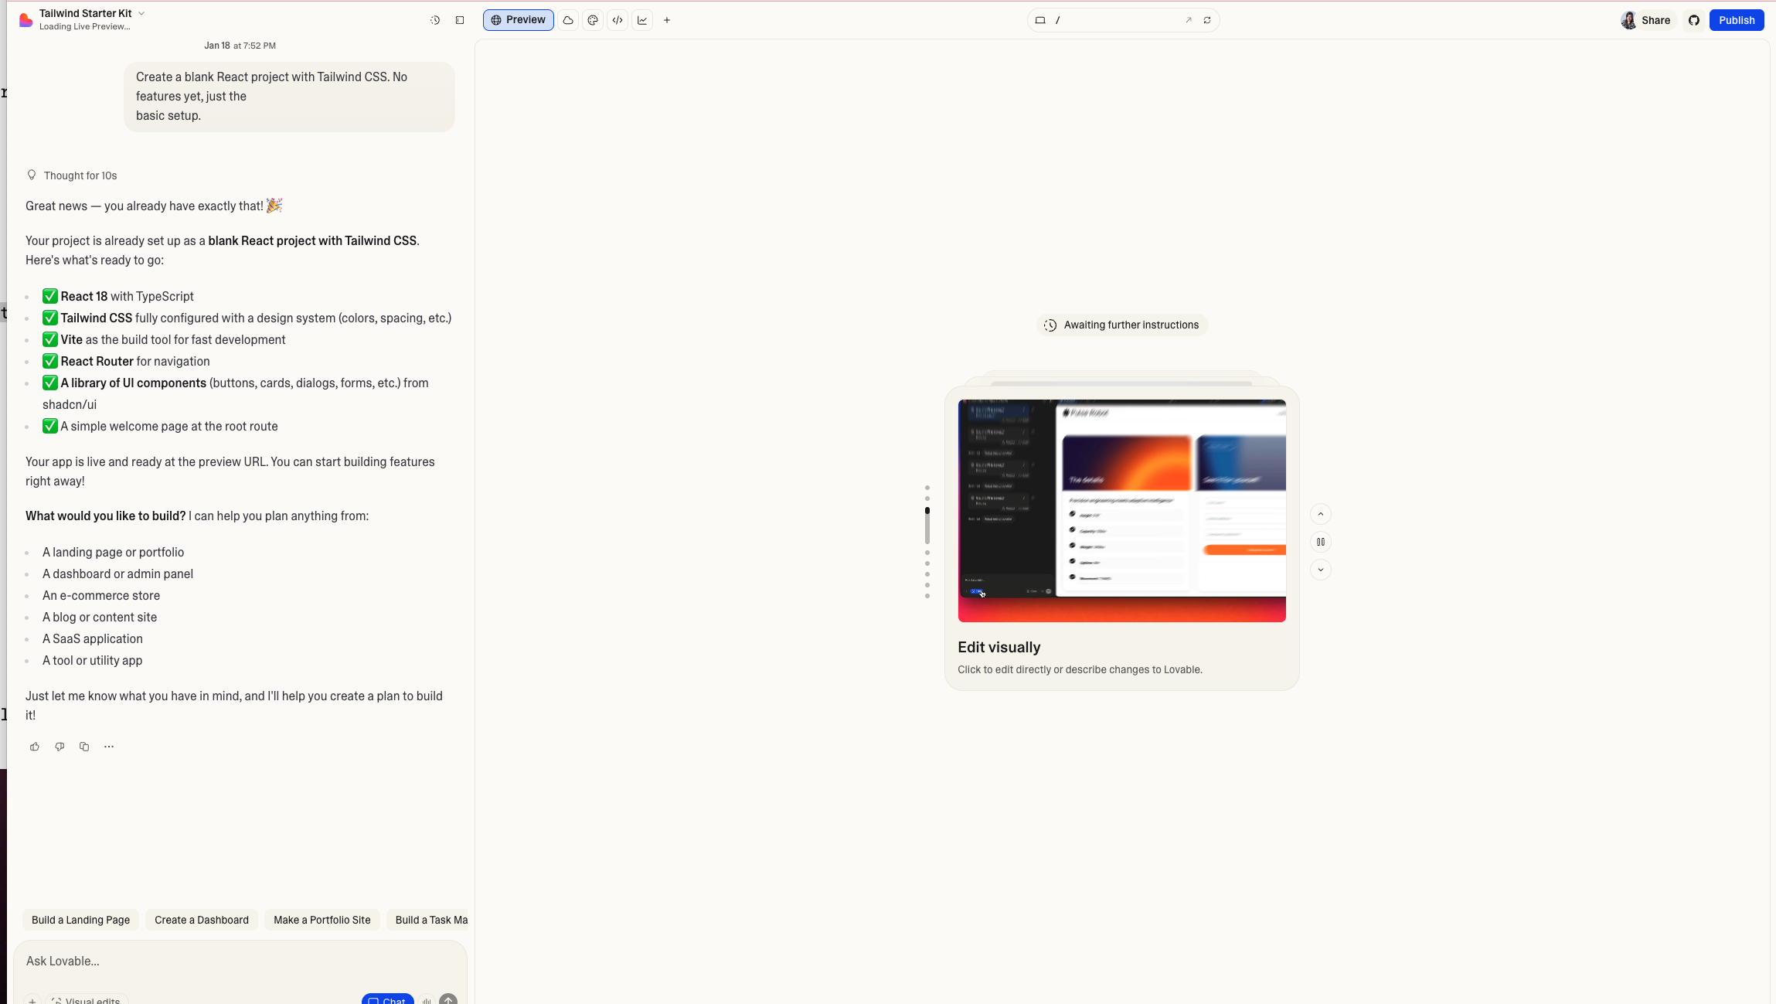Open preview in new tab arrow
The width and height of the screenshot is (1776, 1004).
(x=1189, y=20)
